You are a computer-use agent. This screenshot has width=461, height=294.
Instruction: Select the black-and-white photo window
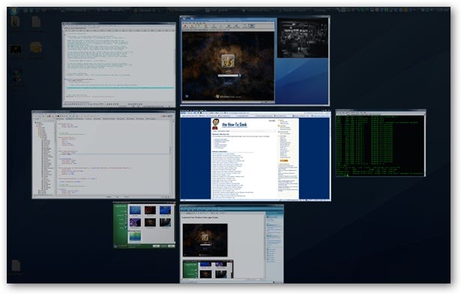(303, 38)
